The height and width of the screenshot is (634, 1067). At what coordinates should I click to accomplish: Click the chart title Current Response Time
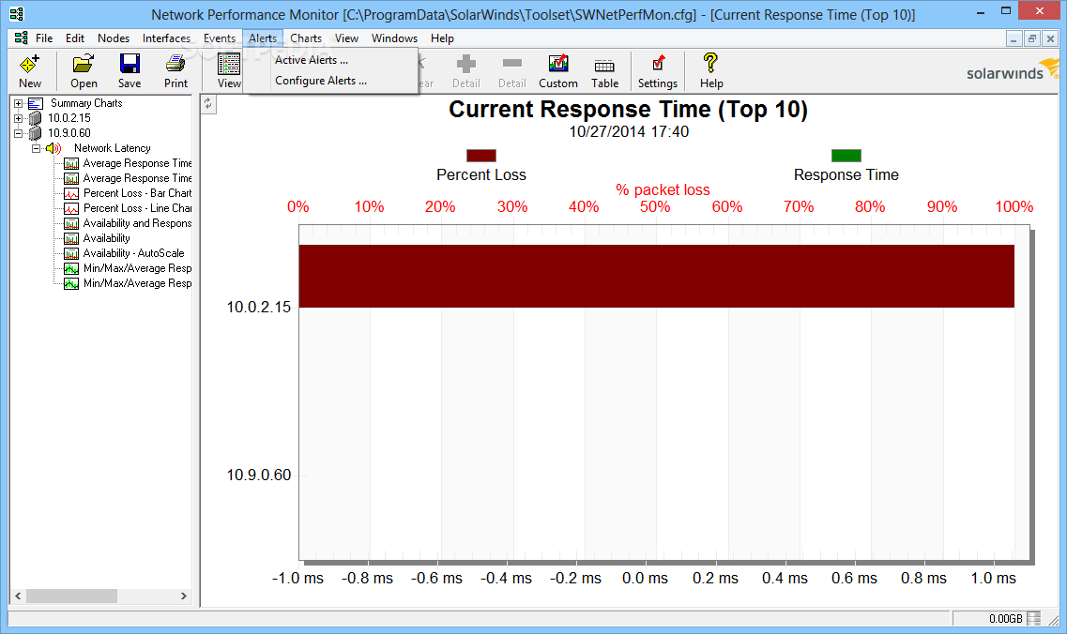coord(628,110)
